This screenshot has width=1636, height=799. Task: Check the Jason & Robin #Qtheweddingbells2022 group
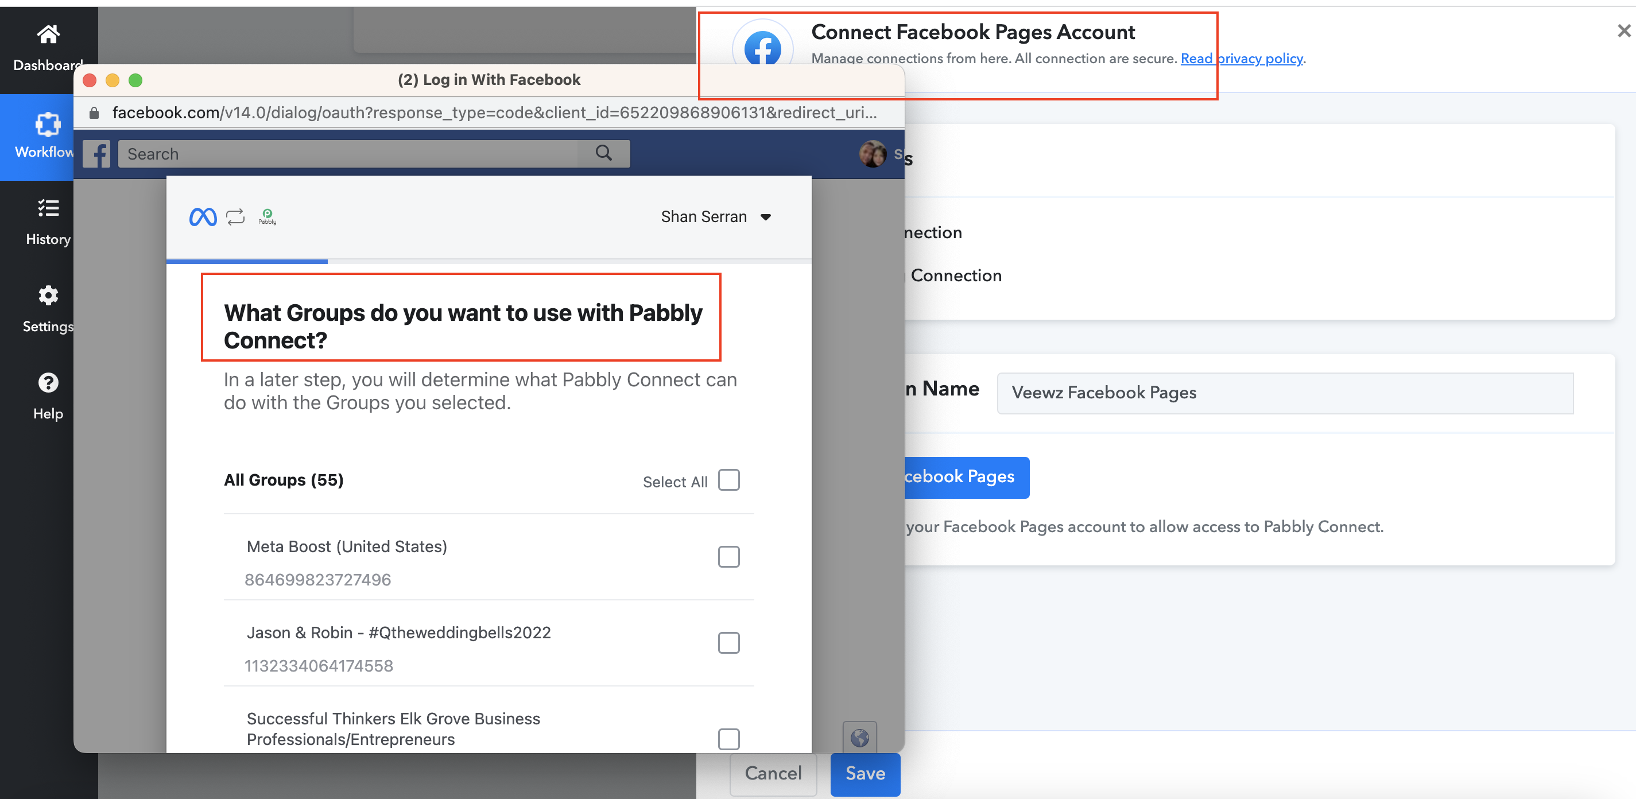click(729, 643)
